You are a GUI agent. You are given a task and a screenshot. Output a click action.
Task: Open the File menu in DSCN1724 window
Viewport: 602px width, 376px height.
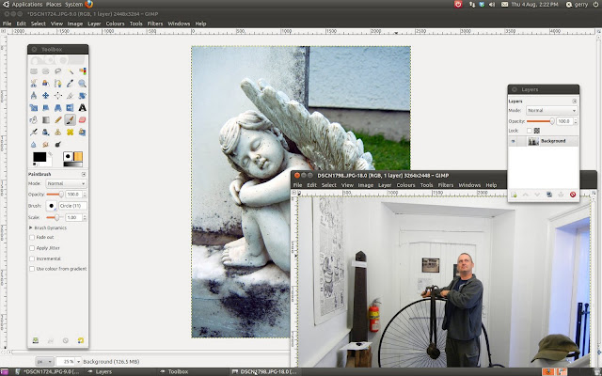click(7, 23)
